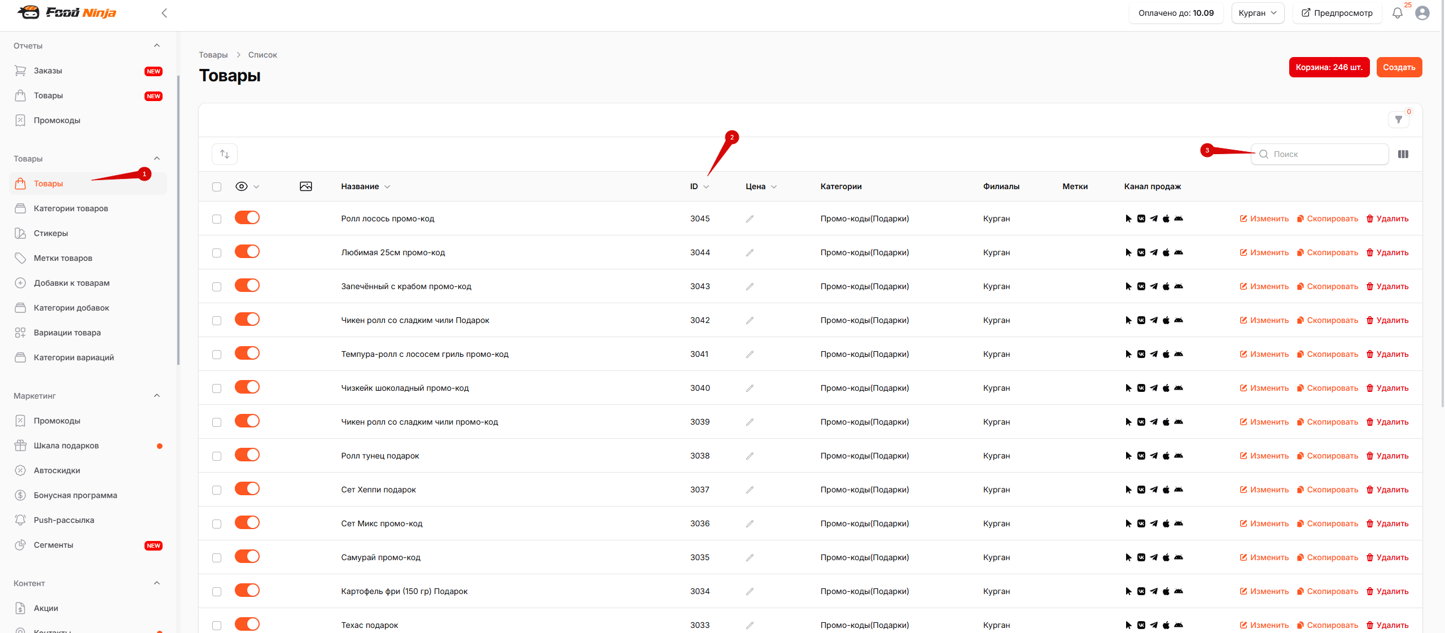Click cursor channel icon for product 3041

point(1129,354)
